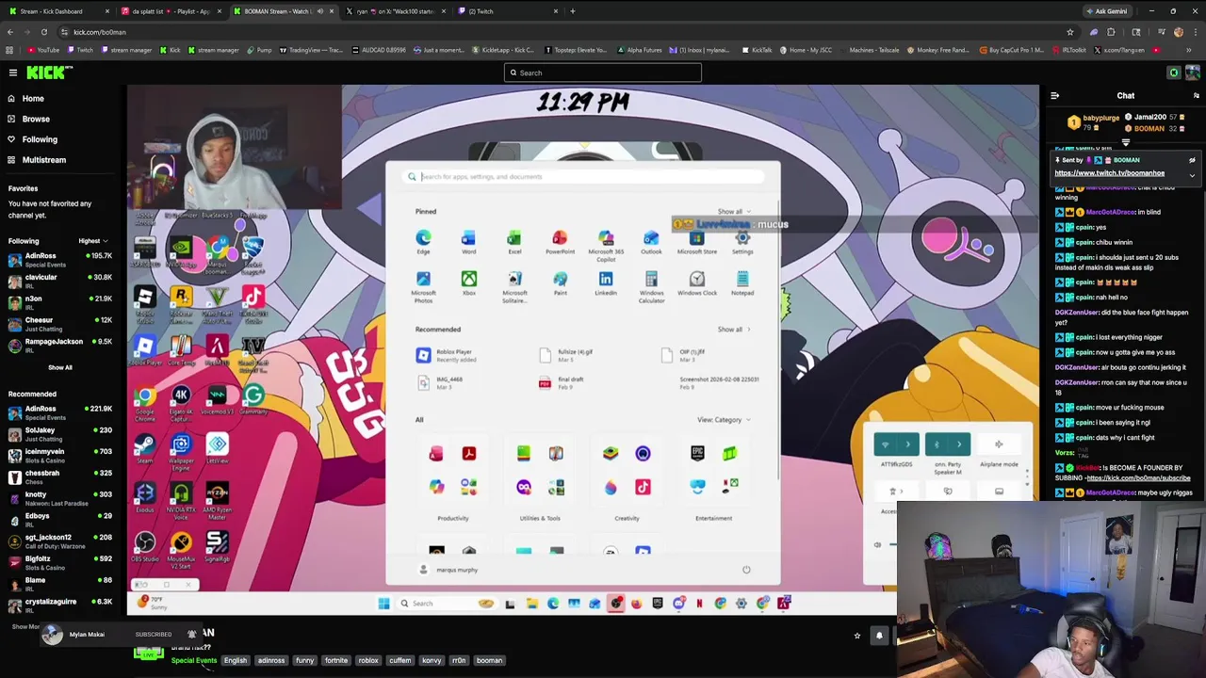
Task: Open Home in the Kick sidebar
Action: point(33,98)
